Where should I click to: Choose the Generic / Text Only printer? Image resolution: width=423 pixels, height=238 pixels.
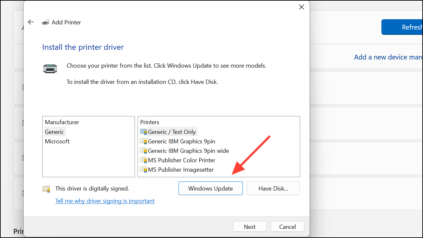click(172, 132)
